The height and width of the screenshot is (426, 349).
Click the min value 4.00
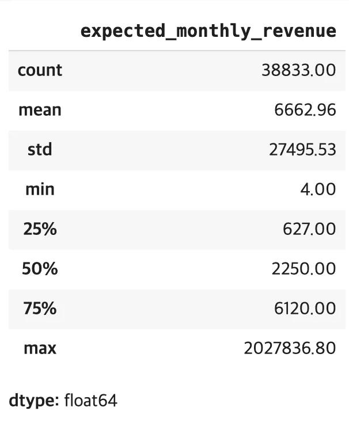pos(318,189)
